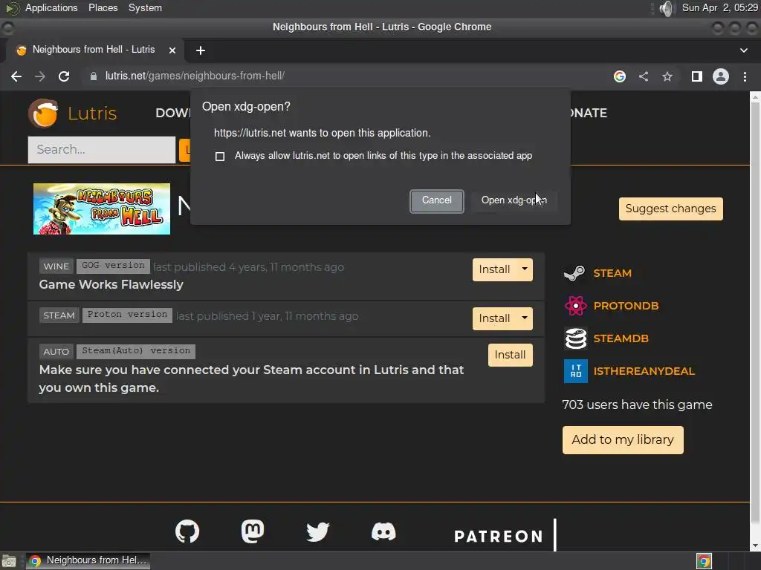The width and height of the screenshot is (761, 570).
Task: Install the Steam(Auto) version
Action: coord(510,356)
